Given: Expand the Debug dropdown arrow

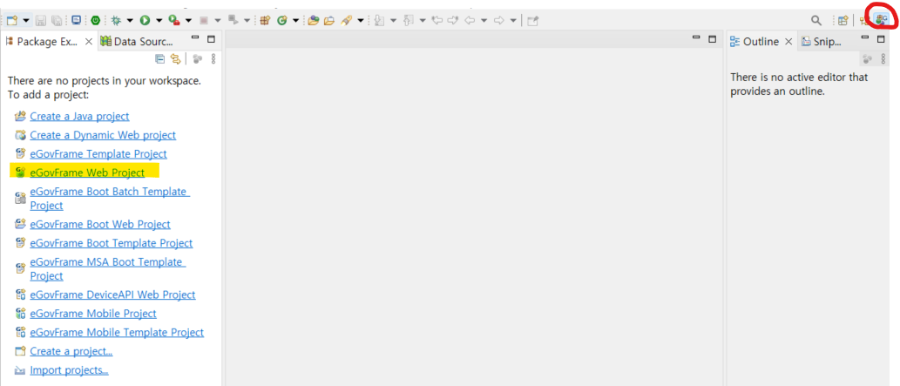Looking at the screenshot, I should coord(129,20).
